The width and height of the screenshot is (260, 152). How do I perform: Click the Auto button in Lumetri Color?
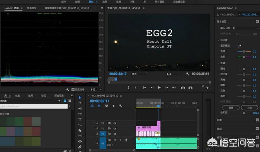[249, 108]
